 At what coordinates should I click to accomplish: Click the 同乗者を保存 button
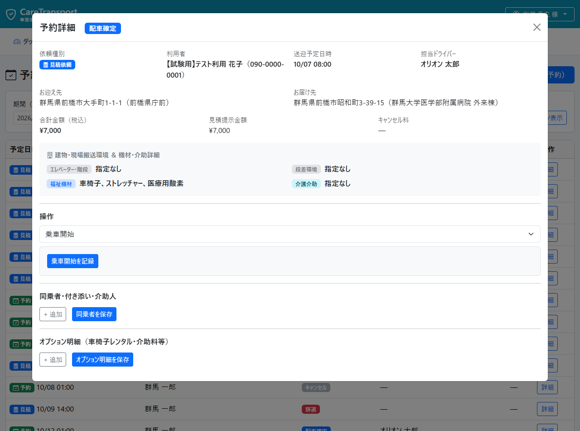tap(94, 314)
